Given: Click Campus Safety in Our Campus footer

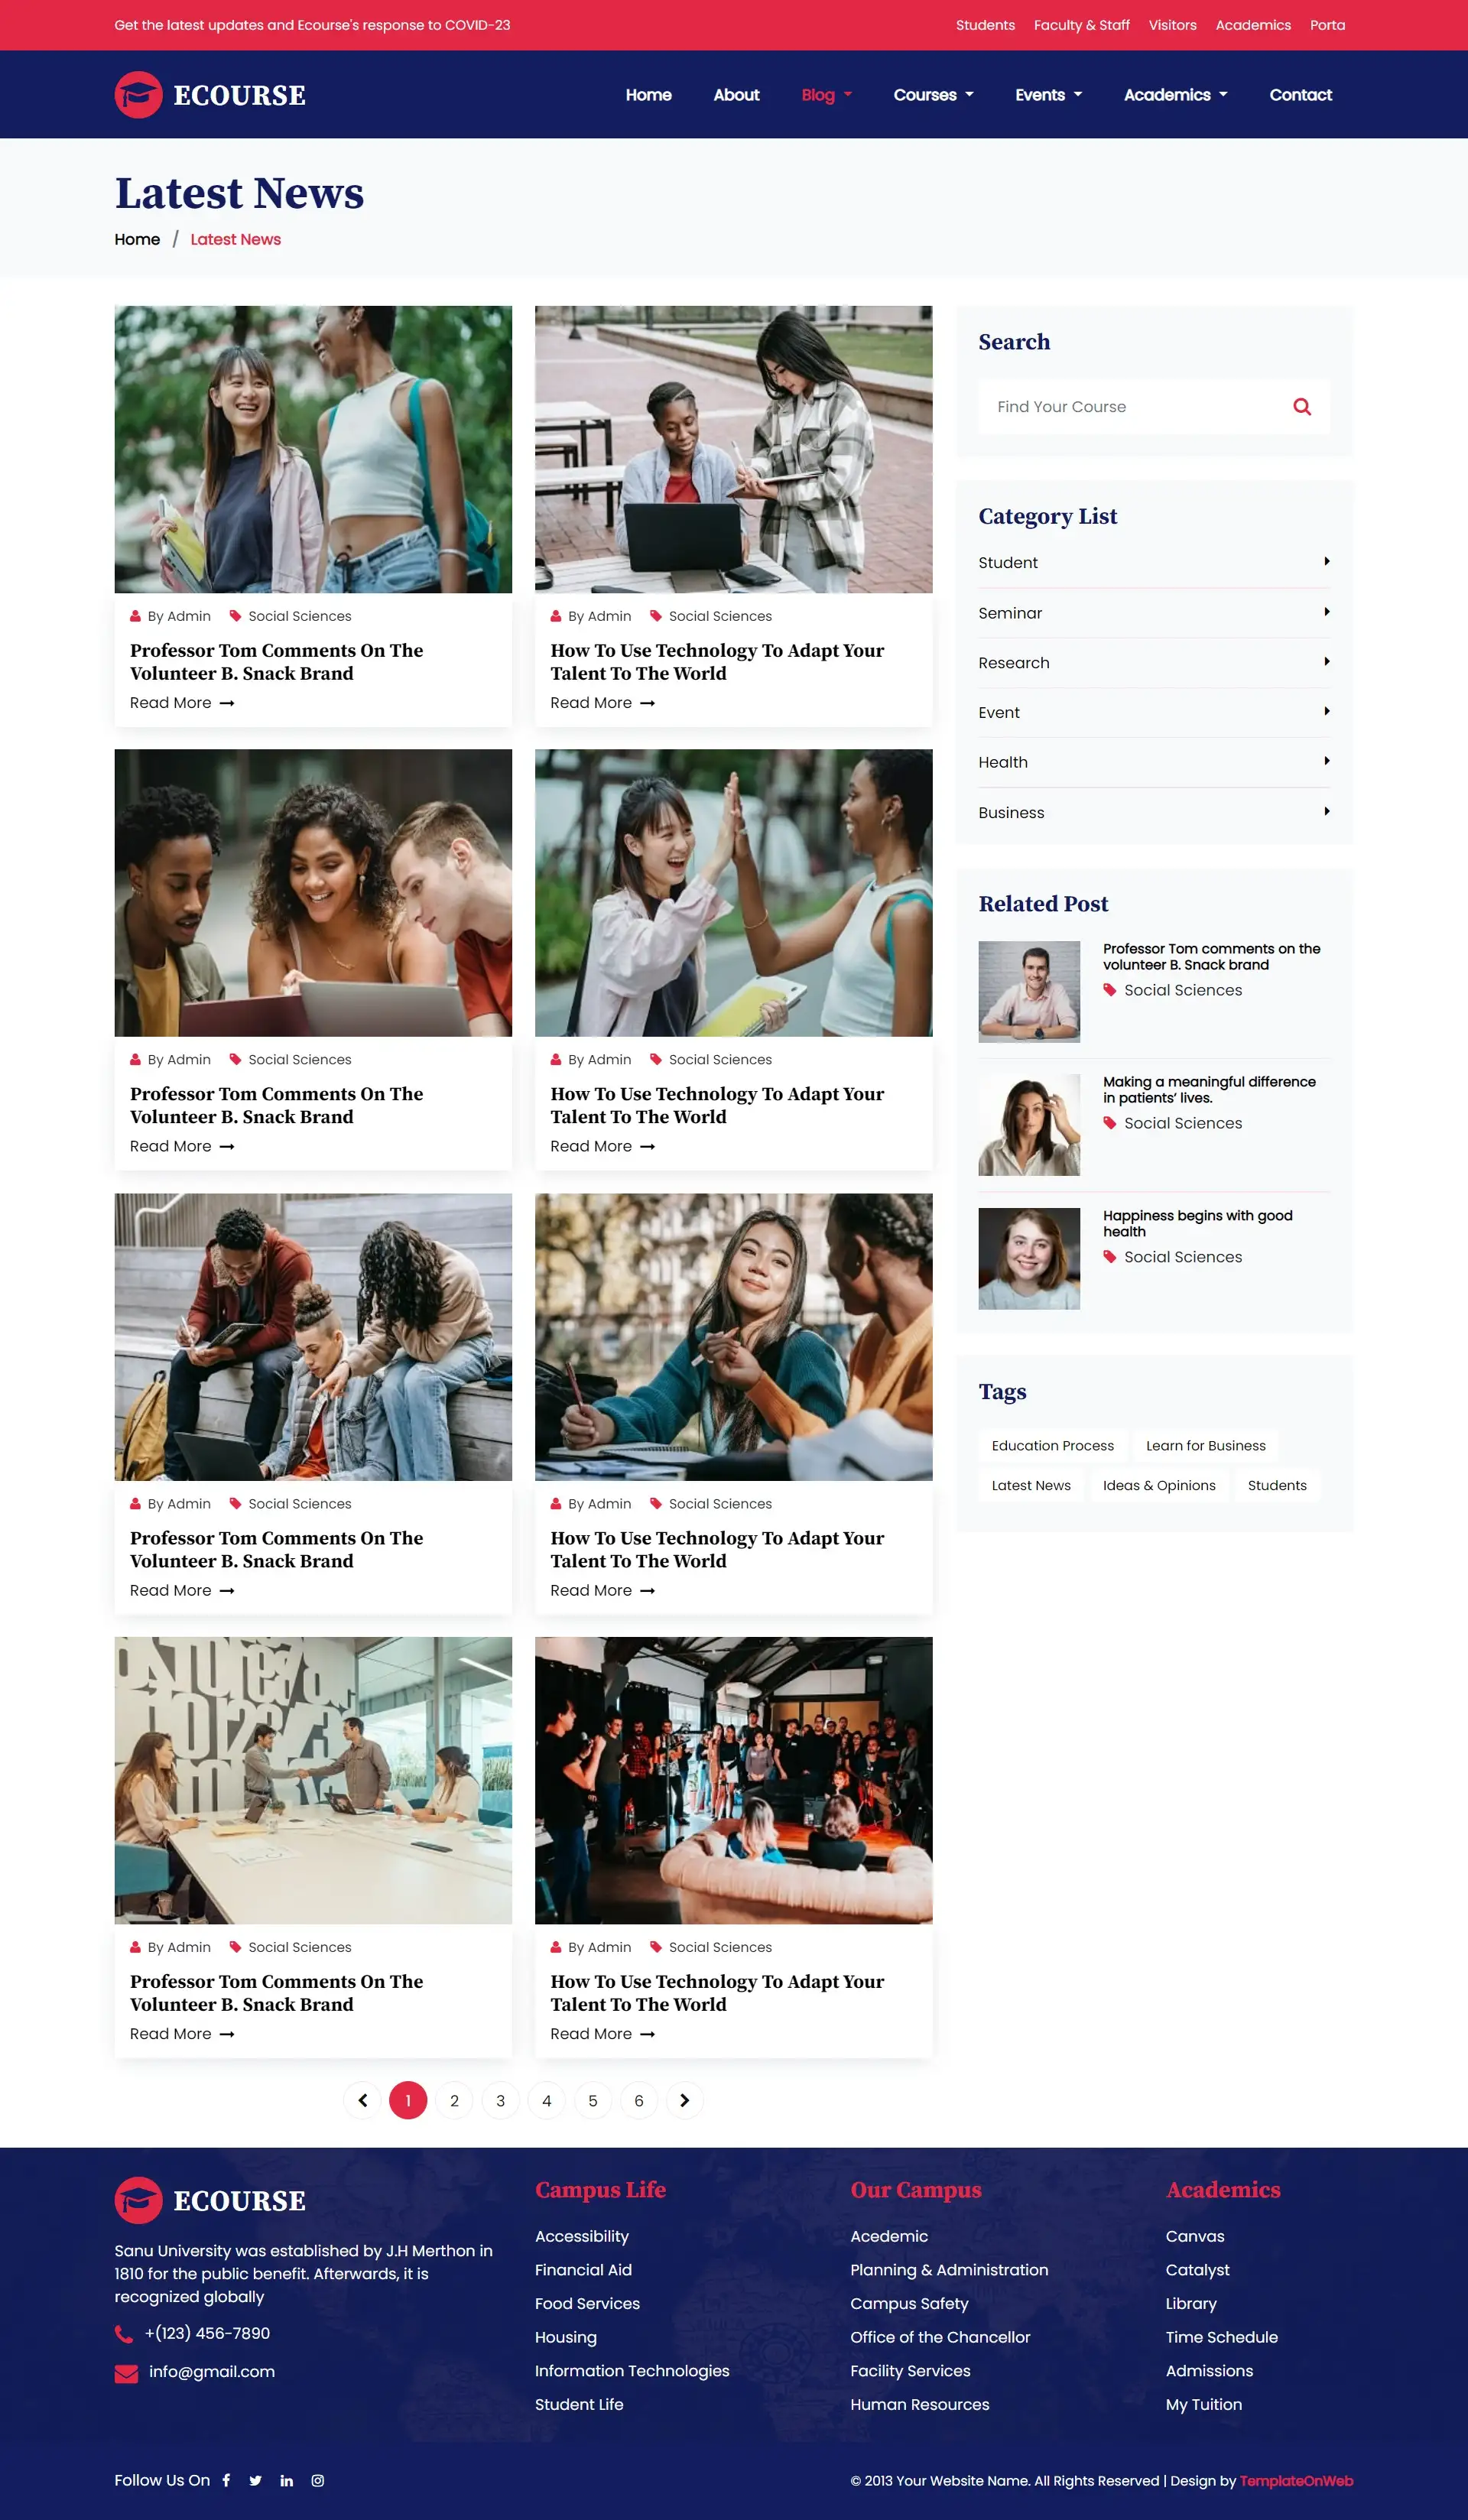Looking at the screenshot, I should pos(909,2304).
